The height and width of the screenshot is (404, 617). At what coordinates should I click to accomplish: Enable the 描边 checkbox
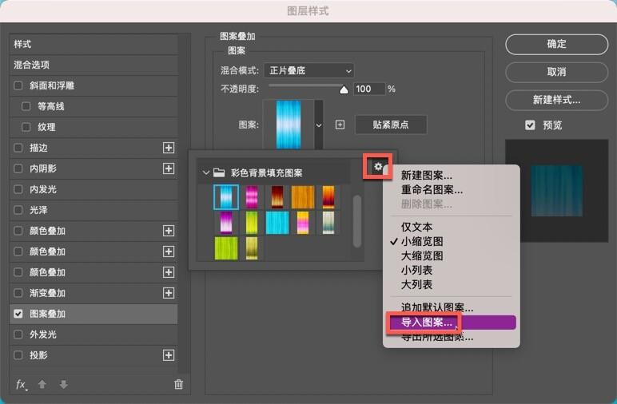pyautogui.click(x=18, y=148)
